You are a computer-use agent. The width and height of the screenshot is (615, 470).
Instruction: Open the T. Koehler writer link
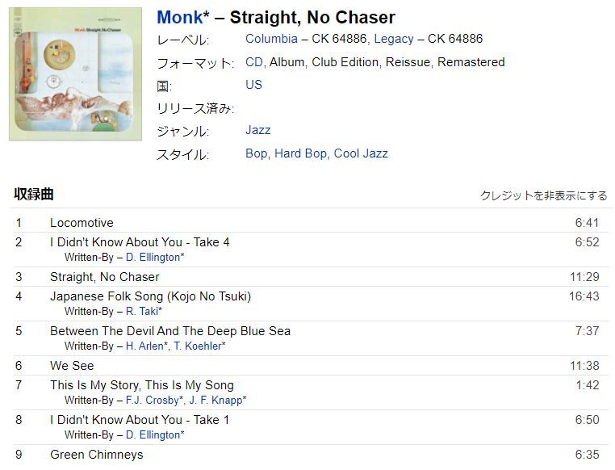[x=198, y=346]
